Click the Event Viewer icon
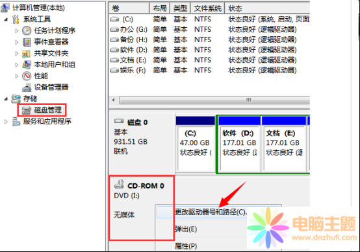 [x=27, y=42]
